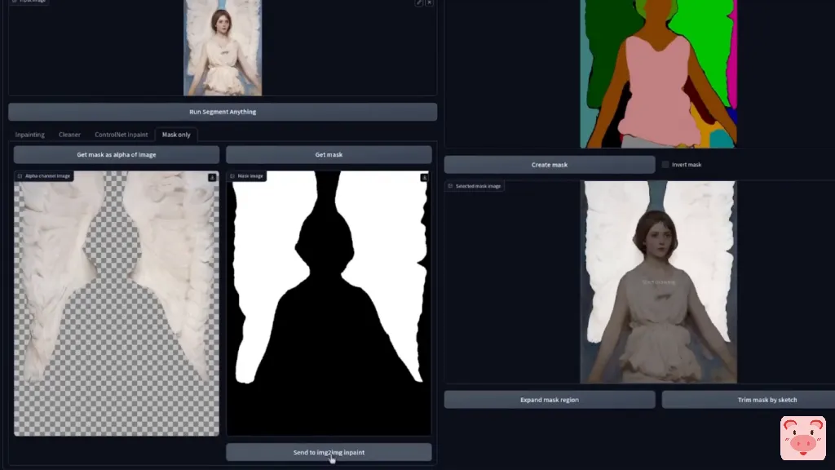Click the edit pencil icon on input image

419,3
